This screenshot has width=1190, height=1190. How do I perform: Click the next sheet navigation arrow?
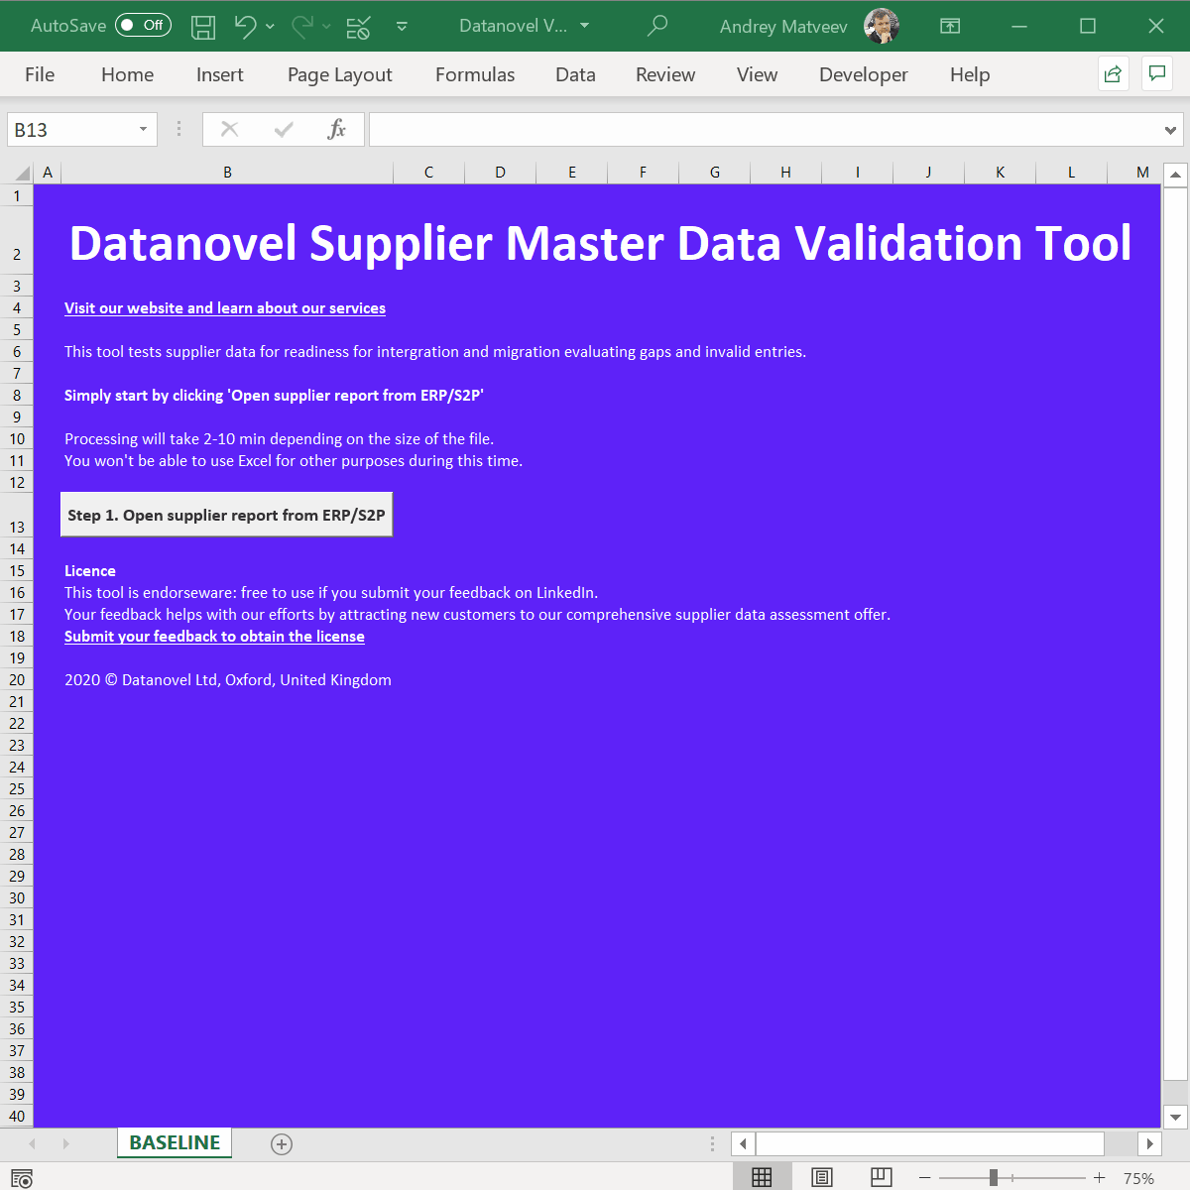tap(66, 1144)
